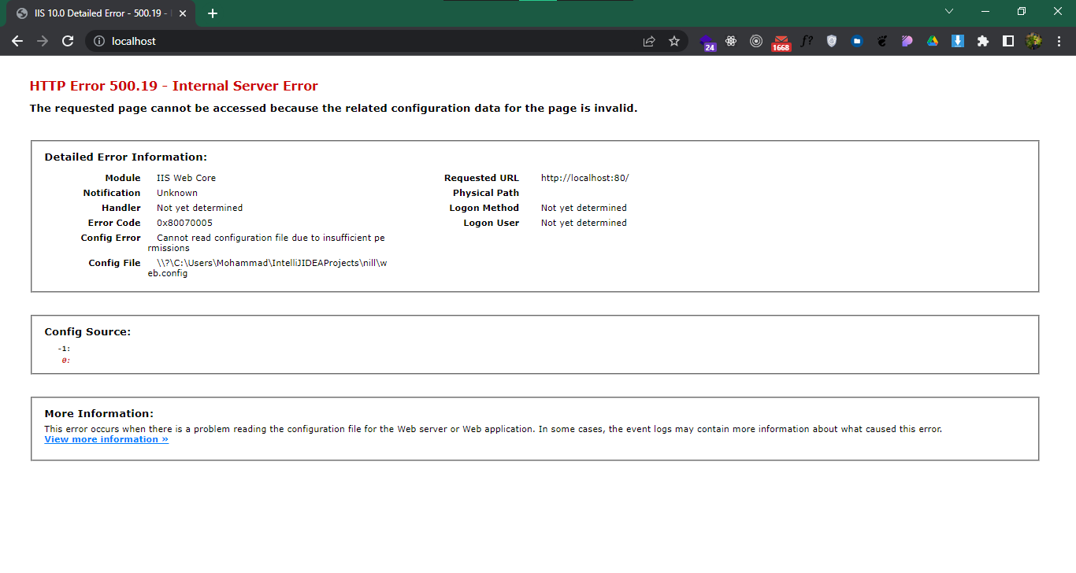Open the purple-pink P extension icon

coord(907,41)
